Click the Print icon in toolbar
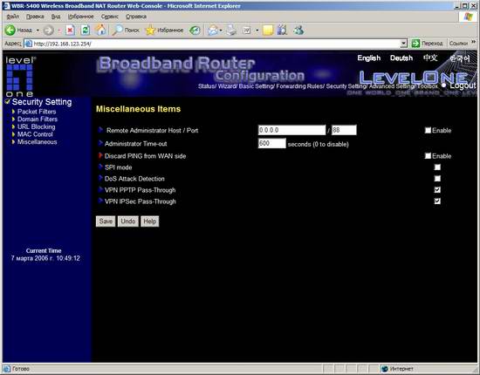Image resolution: width=480 pixels, height=375 pixels. (x=232, y=30)
